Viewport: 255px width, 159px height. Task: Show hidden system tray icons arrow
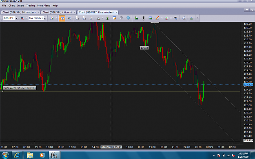click(x=214, y=155)
